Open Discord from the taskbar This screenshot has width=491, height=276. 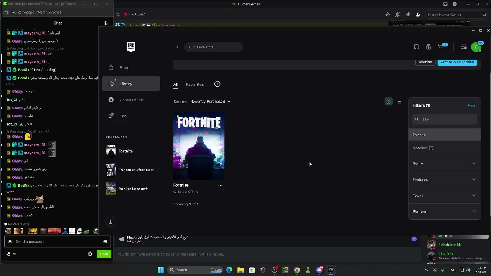[319, 270]
